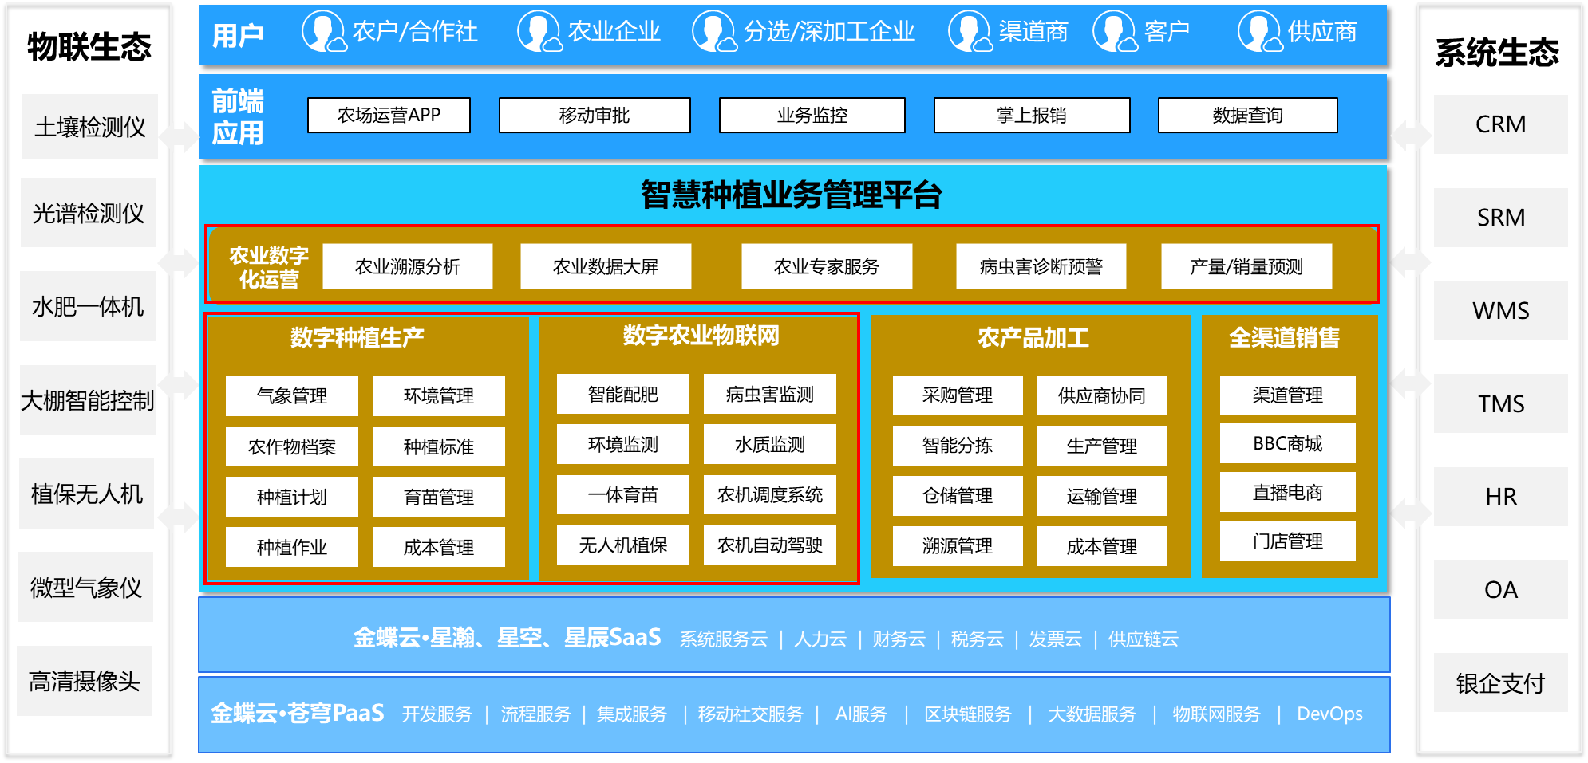Select the WMS system box

[1501, 310]
